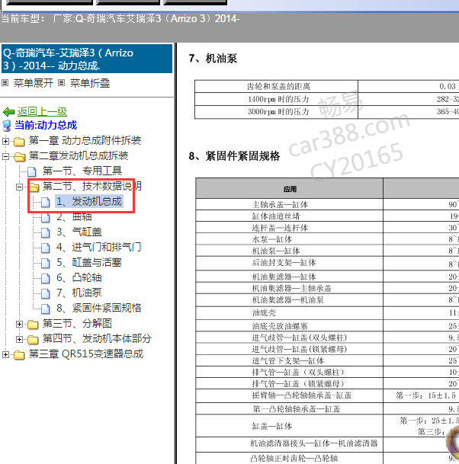
Task: Click table cell 齿轮和泵盖的距离
Action: pos(276,86)
